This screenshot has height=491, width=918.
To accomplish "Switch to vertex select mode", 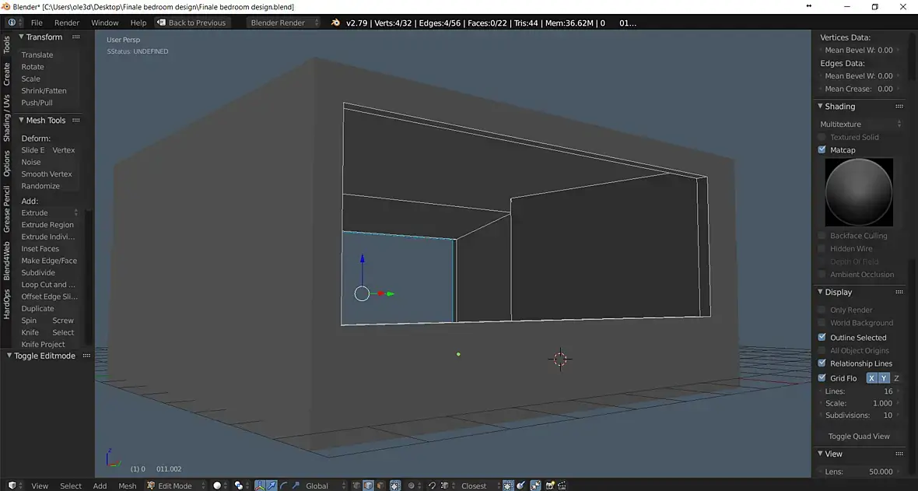I will tap(356, 486).
